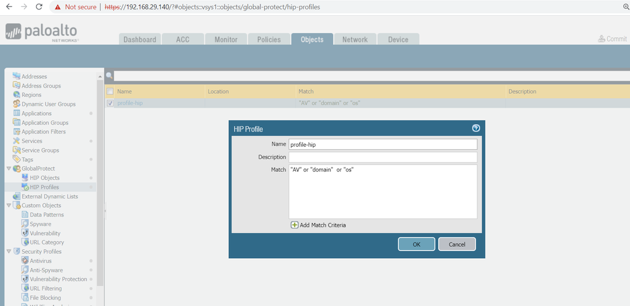Go to the Network tab
Image resolution: width=630 pixels, height=306 pixels.
[x=355, y=39]
